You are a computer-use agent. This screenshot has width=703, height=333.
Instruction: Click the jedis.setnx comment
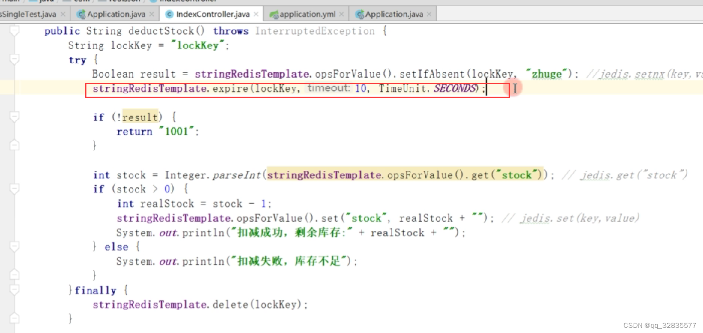tap(644, 74)
